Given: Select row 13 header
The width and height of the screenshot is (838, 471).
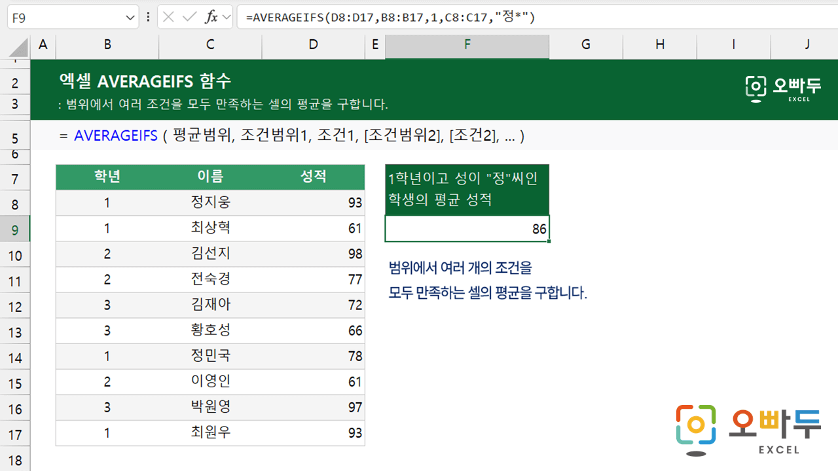Looking at the screenshot, I should tap(16, 332).
